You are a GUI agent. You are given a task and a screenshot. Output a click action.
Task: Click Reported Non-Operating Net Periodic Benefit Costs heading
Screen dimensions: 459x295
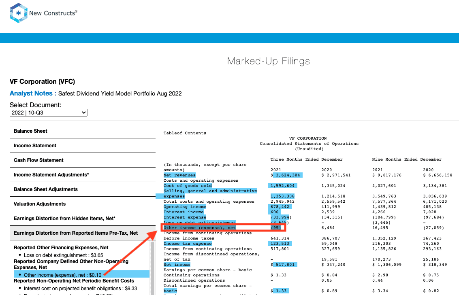point(74,281)
